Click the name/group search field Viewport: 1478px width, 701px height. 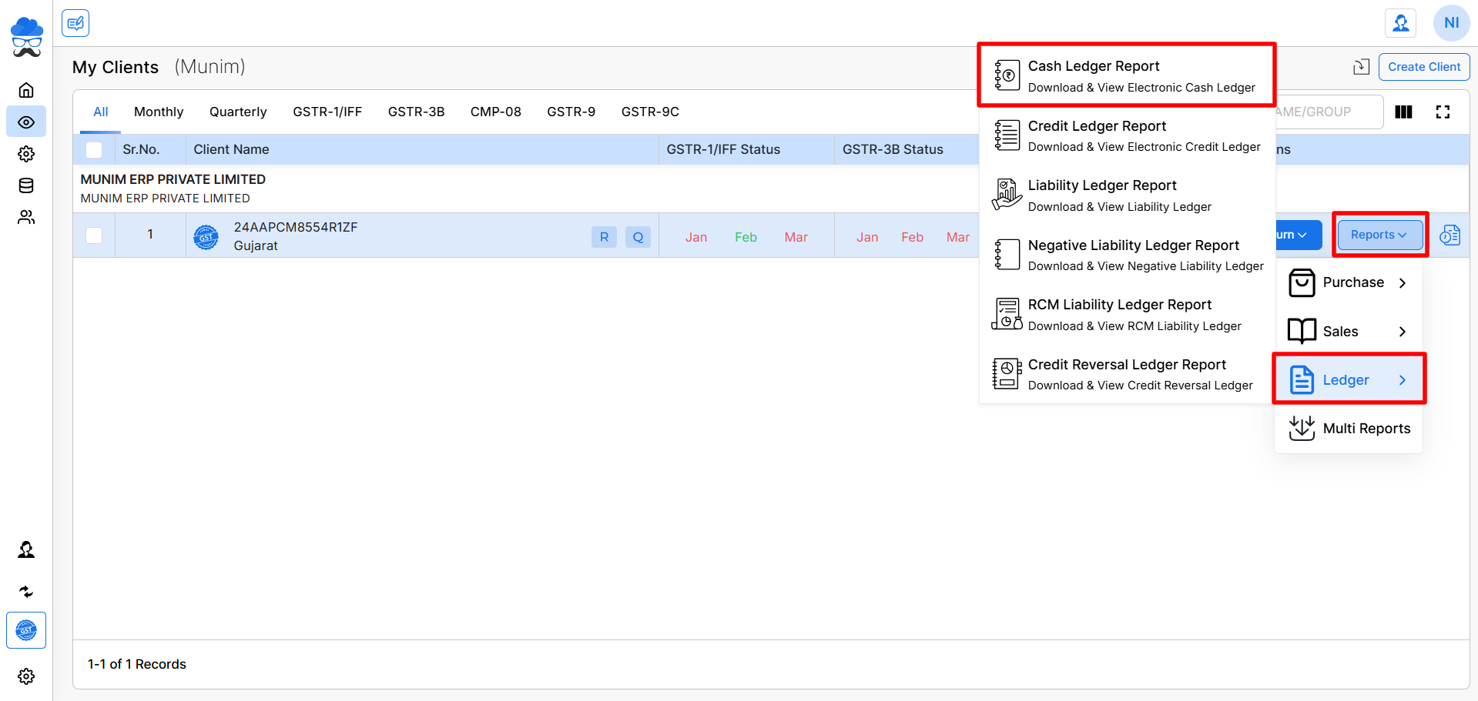click(x=1326, y=112)
